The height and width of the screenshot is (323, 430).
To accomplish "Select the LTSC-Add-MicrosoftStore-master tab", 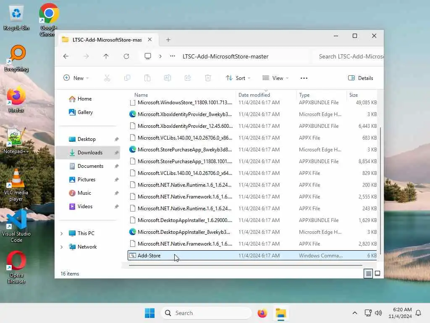I will point(107,40).
